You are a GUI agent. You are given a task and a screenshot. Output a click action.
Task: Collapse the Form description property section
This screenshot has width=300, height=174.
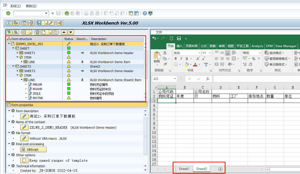point(9,111)
